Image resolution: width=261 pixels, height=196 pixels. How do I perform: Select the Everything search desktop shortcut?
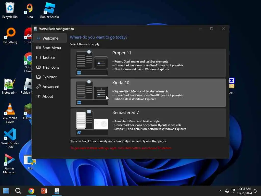pos(10,35)
